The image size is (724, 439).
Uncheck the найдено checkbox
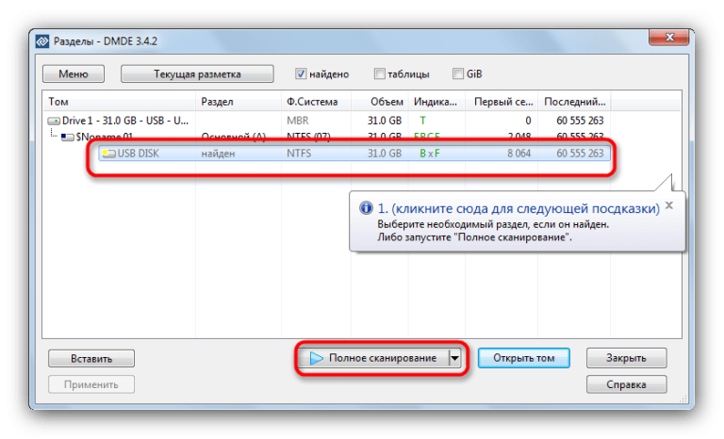tap(301, 73)
